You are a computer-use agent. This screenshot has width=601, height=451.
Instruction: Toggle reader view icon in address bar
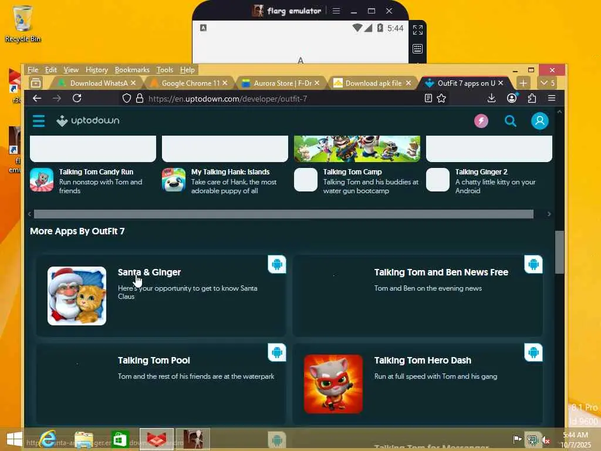pos(428,99)
